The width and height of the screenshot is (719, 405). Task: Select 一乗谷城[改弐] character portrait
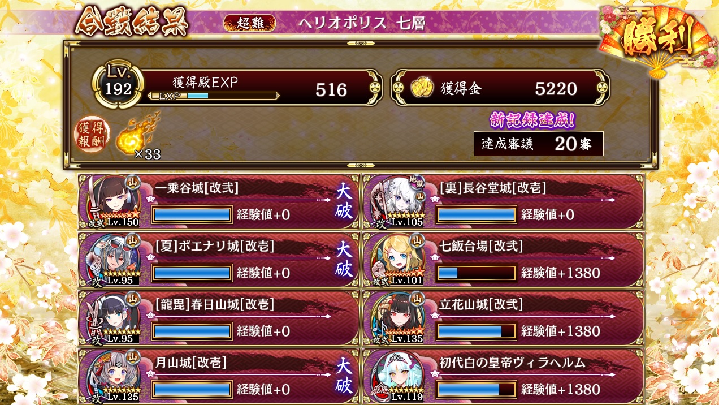[114, 201]
